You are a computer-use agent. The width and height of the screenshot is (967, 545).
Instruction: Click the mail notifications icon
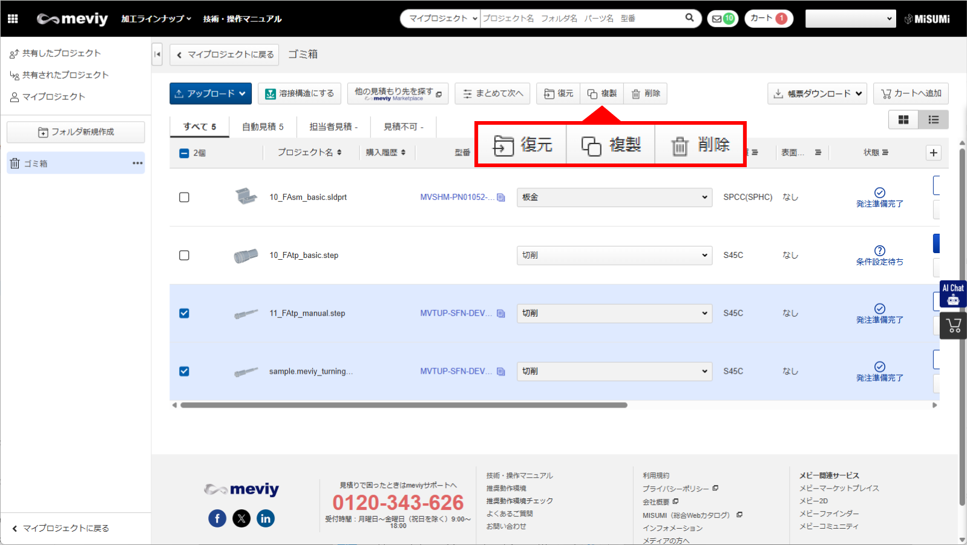723,19
